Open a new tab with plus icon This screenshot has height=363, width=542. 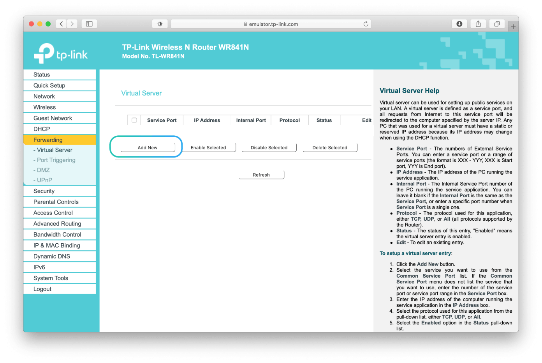(x=513, y=27)
